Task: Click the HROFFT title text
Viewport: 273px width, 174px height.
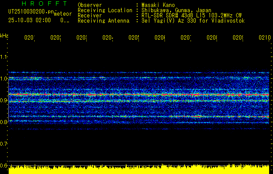Action: [x=44, y=3]
